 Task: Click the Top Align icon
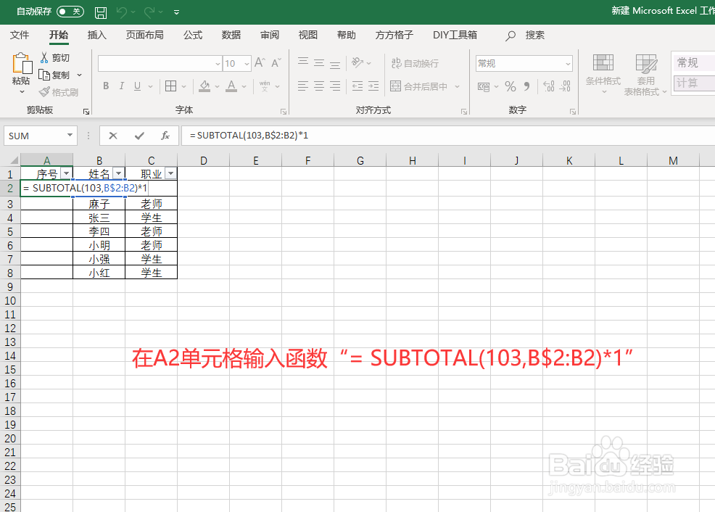303,62
